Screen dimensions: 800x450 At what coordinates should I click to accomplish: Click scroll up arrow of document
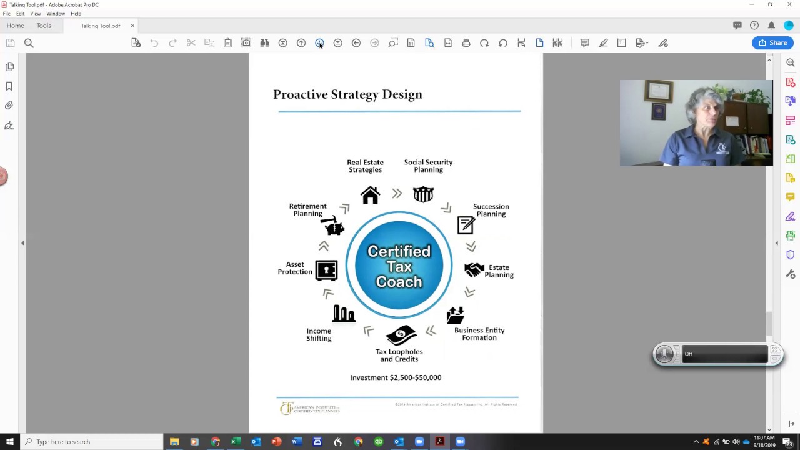(769, 59)
